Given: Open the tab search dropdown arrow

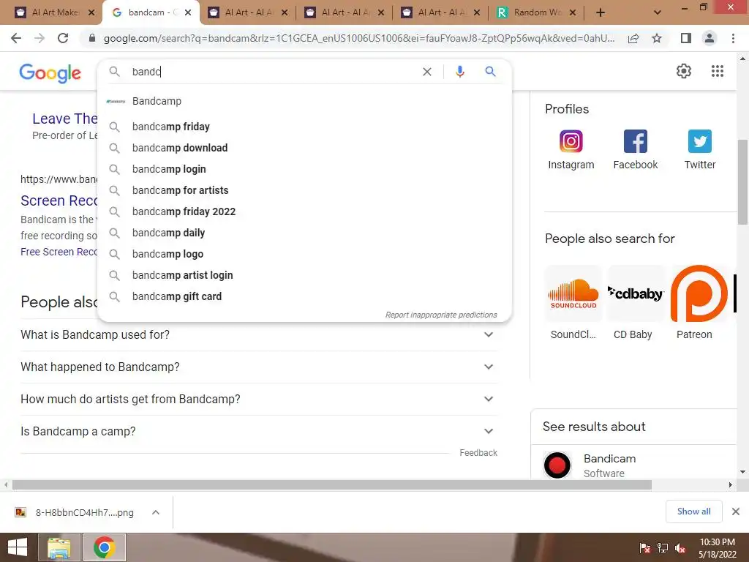Looking at the screenshot, I should (x=658, y=12).
